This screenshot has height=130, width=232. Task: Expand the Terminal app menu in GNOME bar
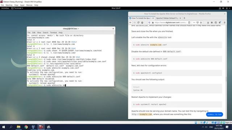[x=17, y=8]
